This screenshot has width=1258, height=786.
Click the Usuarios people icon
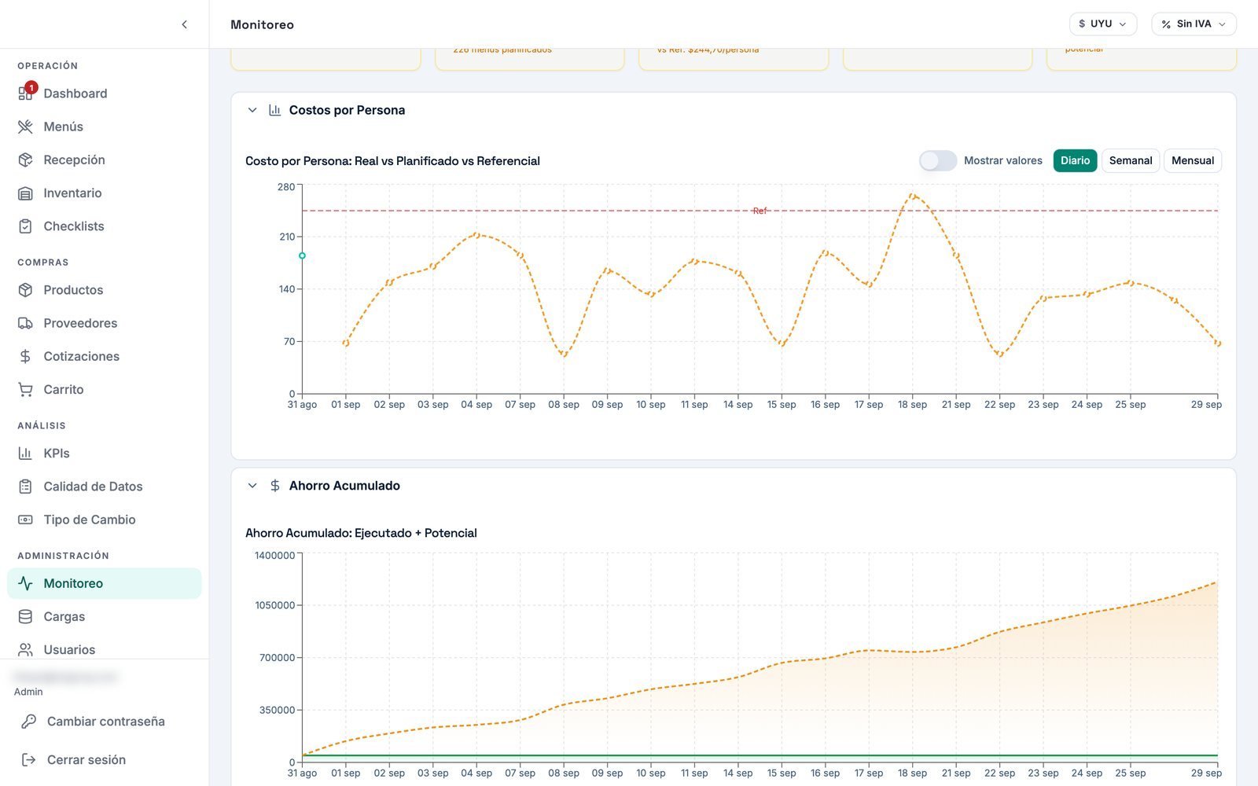tap(25, 649)
